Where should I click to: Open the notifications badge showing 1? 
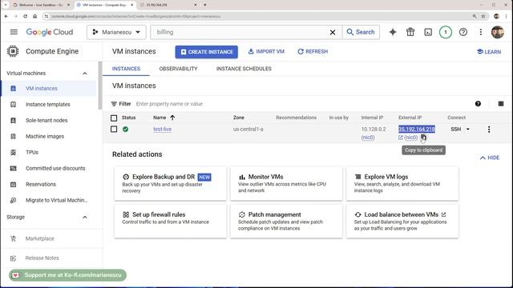pos(446,32)
